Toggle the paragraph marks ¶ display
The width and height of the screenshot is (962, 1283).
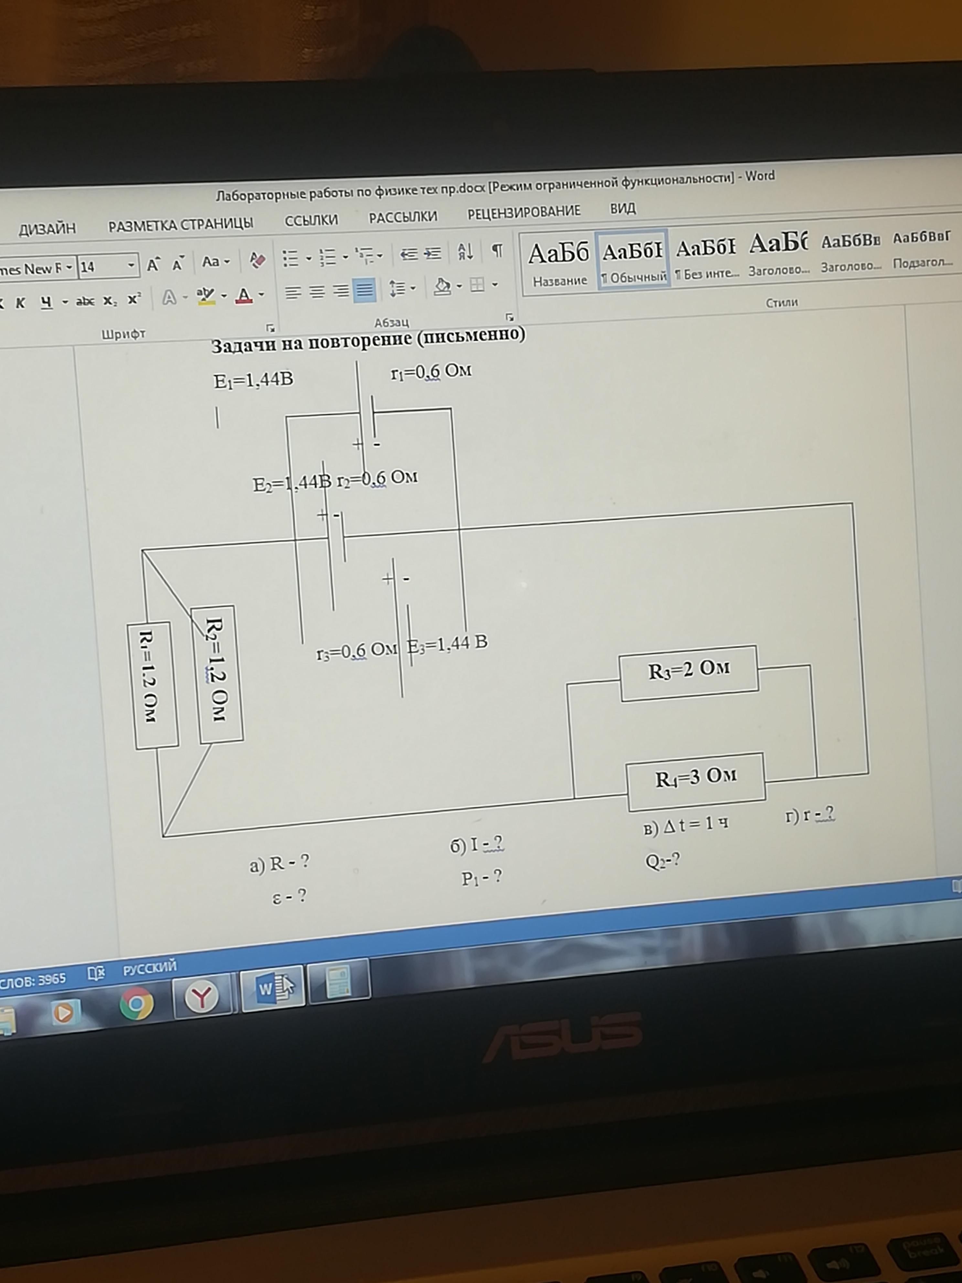pyautogui.click(x=497, y=251)
